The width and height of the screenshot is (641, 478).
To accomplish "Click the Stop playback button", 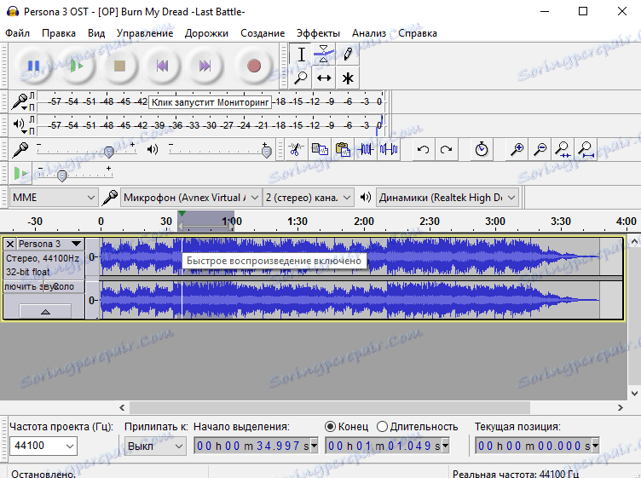I will pyautogui.click(x=119, y=66).
